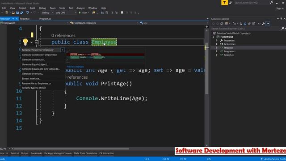Choose Extract Interface option

[31, 79]
